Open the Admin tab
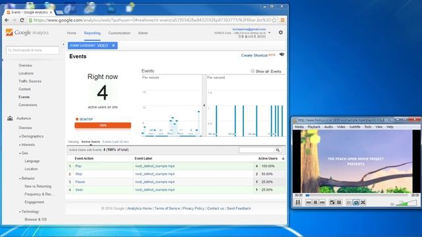 [x=143, y=33]
